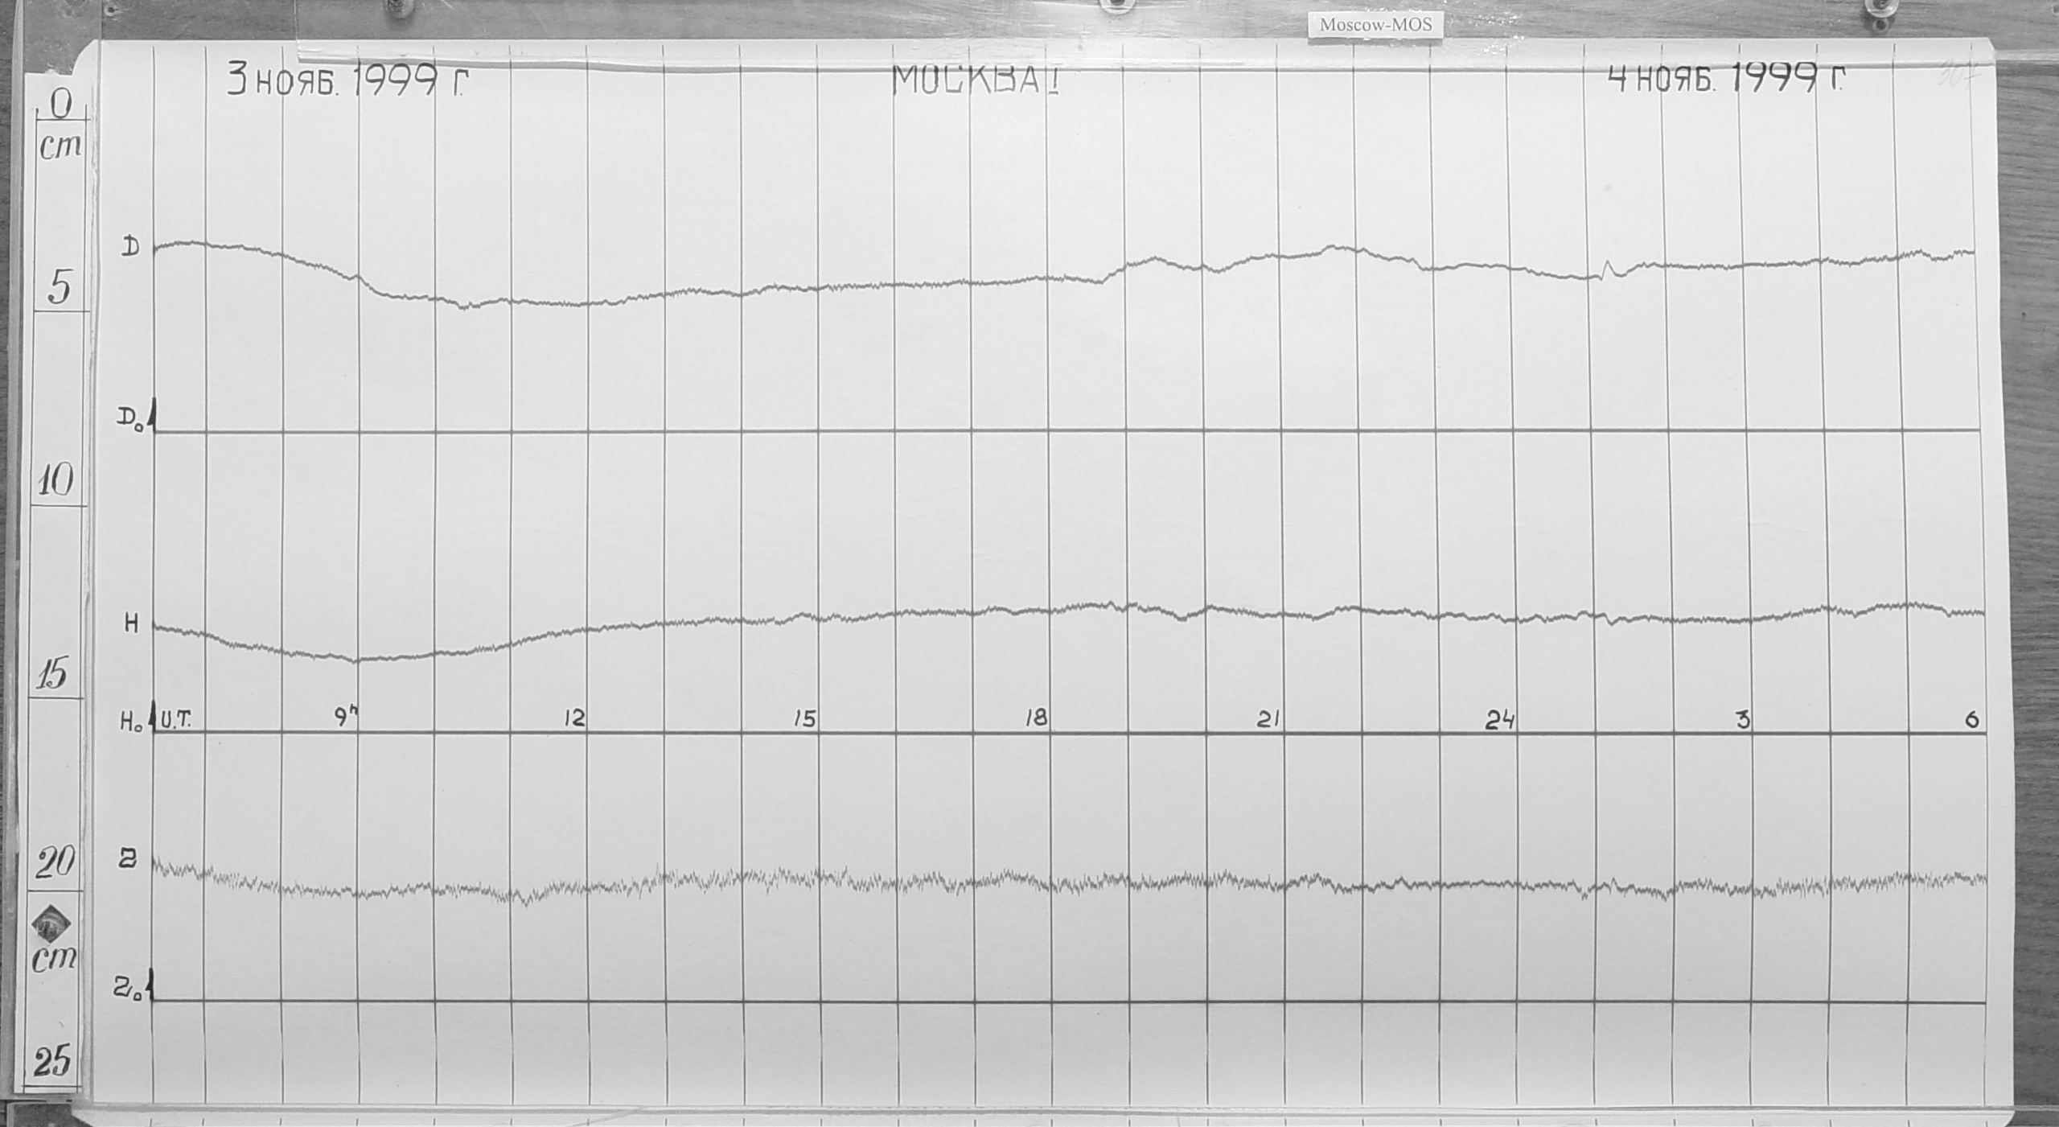Click the 18 hour time marker

pyautogui.click(x=1035, y=718)
